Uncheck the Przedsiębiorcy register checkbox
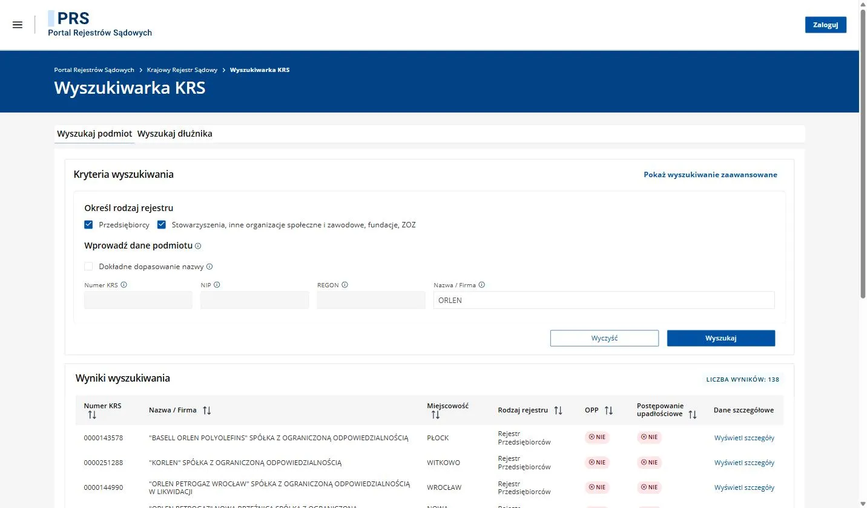 tap(89, 225)
